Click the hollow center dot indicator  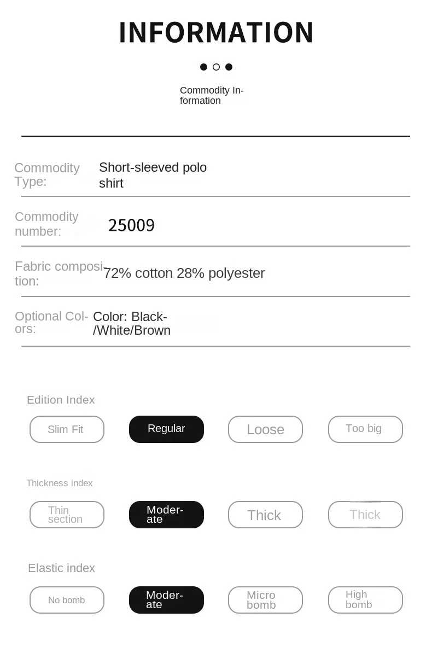(x=216, y=67)
